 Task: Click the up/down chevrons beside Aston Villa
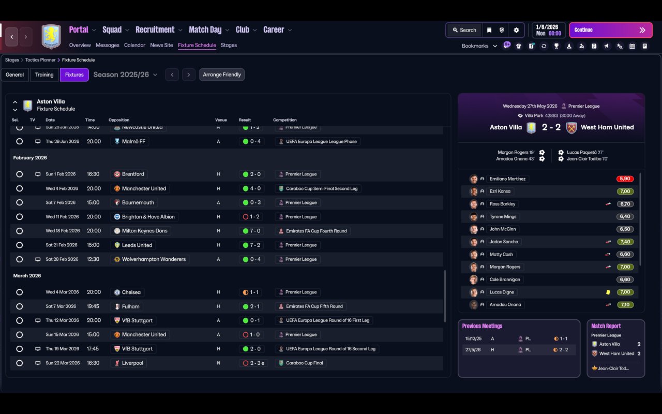[x=15, y=106]
